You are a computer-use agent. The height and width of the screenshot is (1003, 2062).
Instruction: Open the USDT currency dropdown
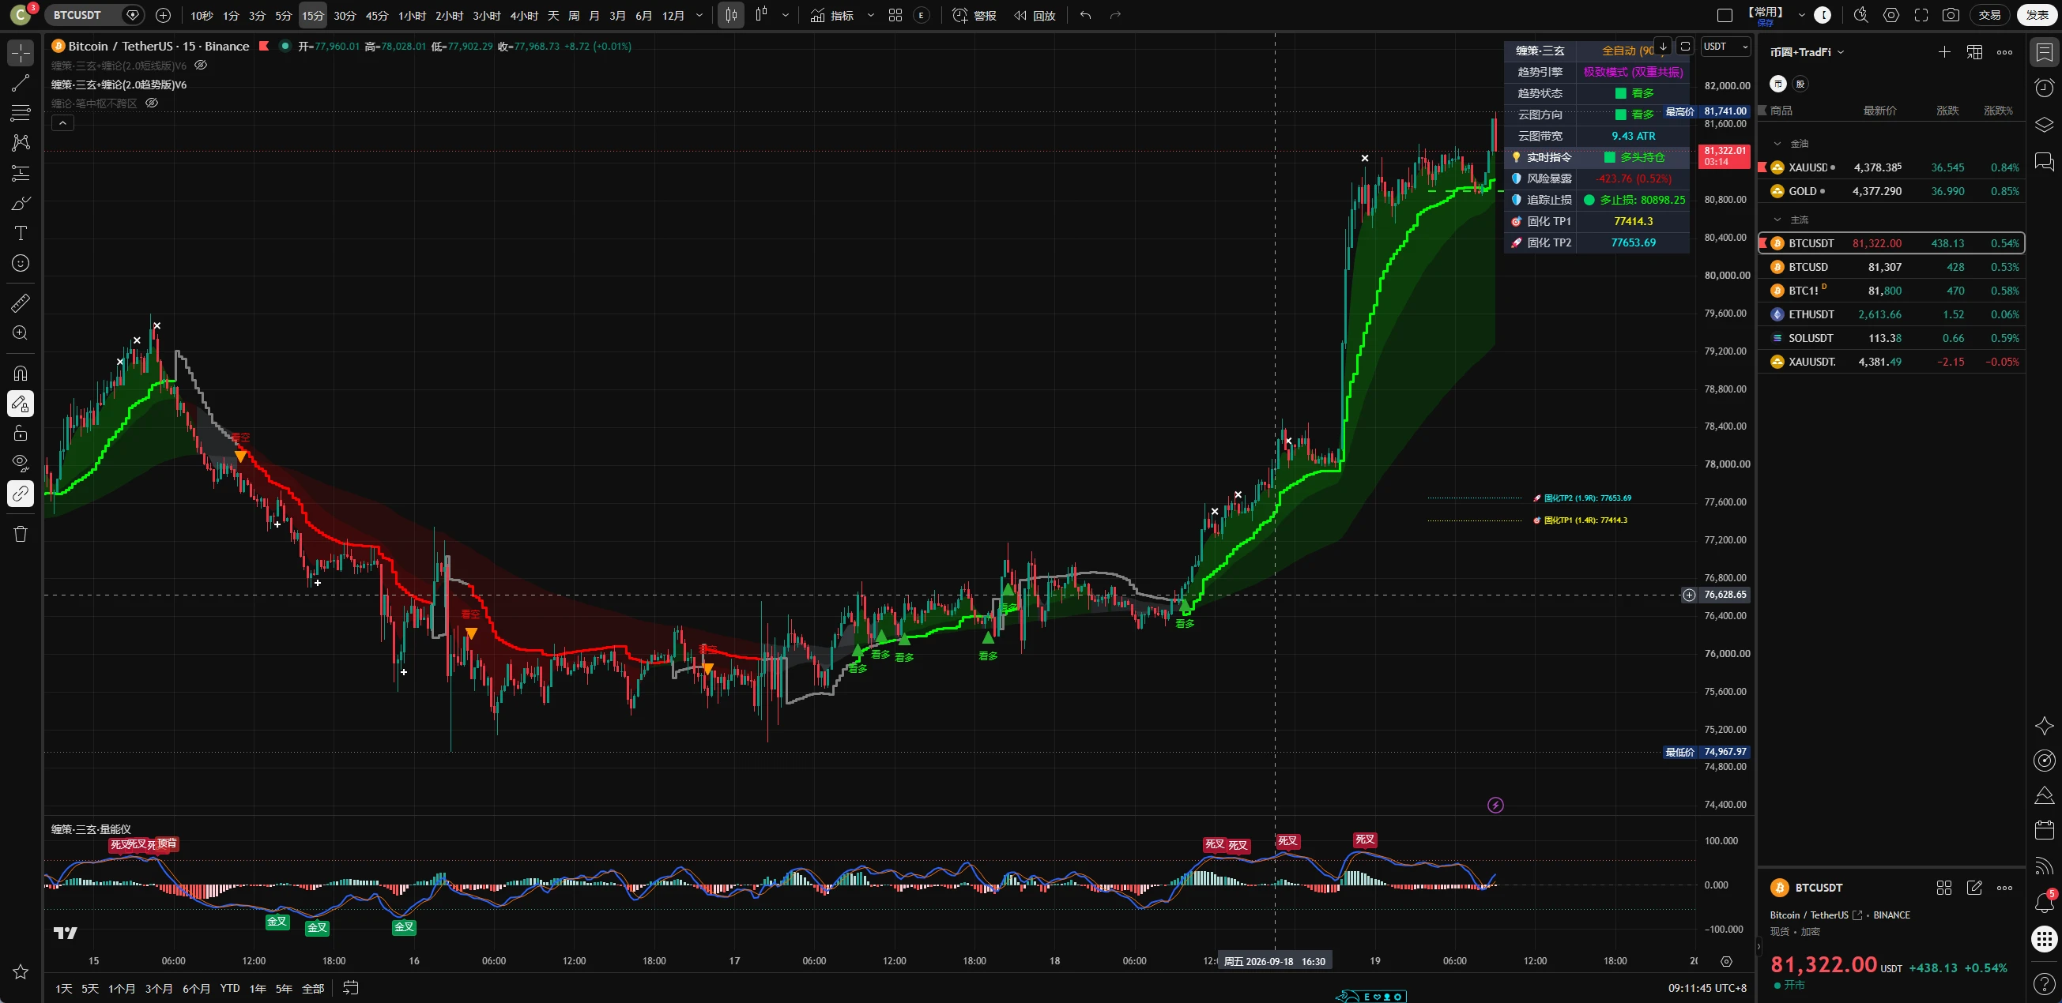click(x=1726, y=47)
